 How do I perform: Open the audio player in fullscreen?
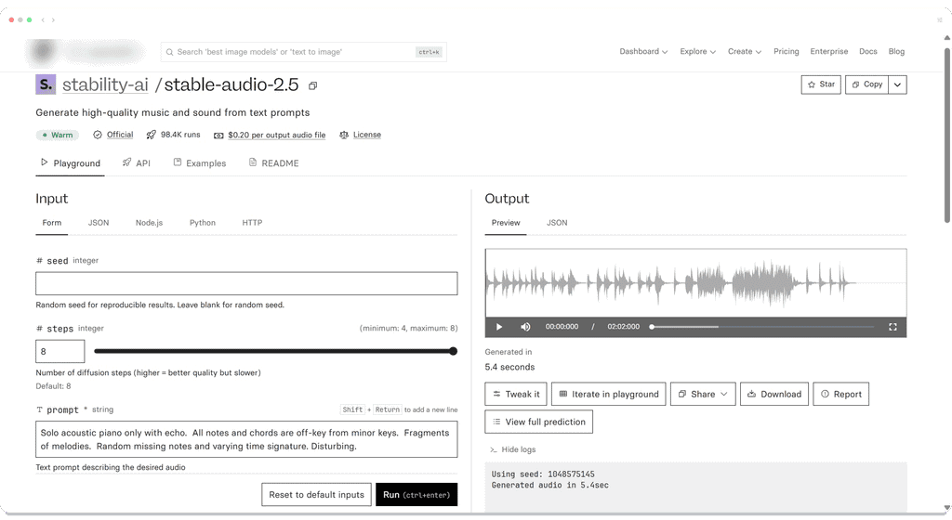pos(892,327)
